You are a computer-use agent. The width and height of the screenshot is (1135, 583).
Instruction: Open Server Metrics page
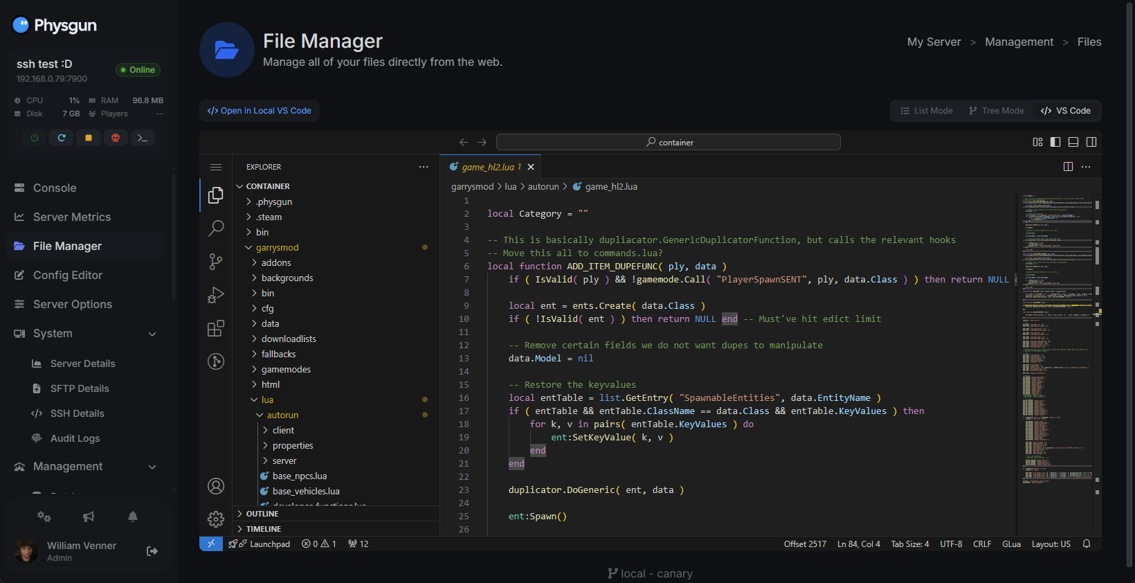85,217
